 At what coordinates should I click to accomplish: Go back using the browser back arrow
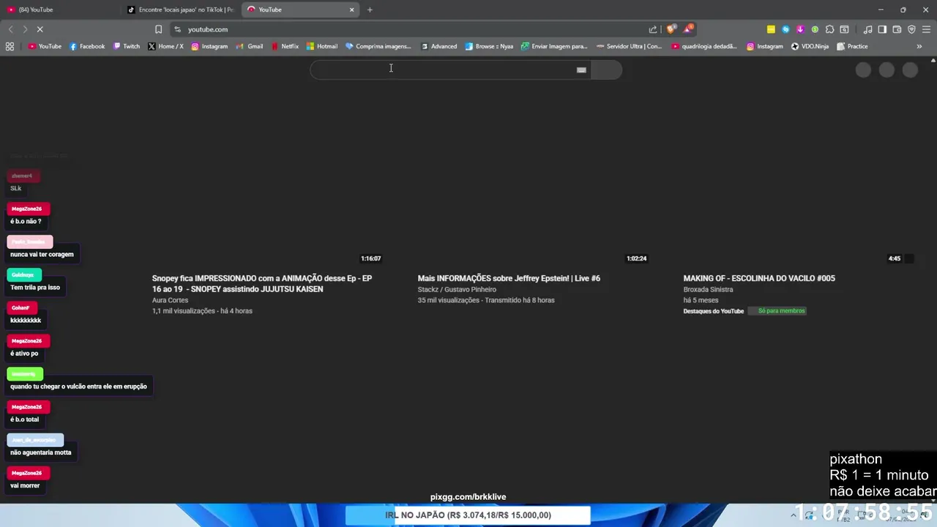(10, 29)
